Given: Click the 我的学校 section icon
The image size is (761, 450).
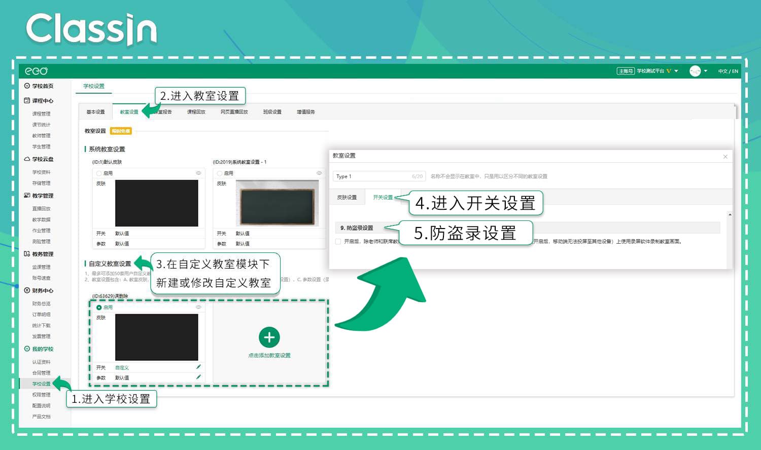Looking at the screenshot, I should (27, 349).
